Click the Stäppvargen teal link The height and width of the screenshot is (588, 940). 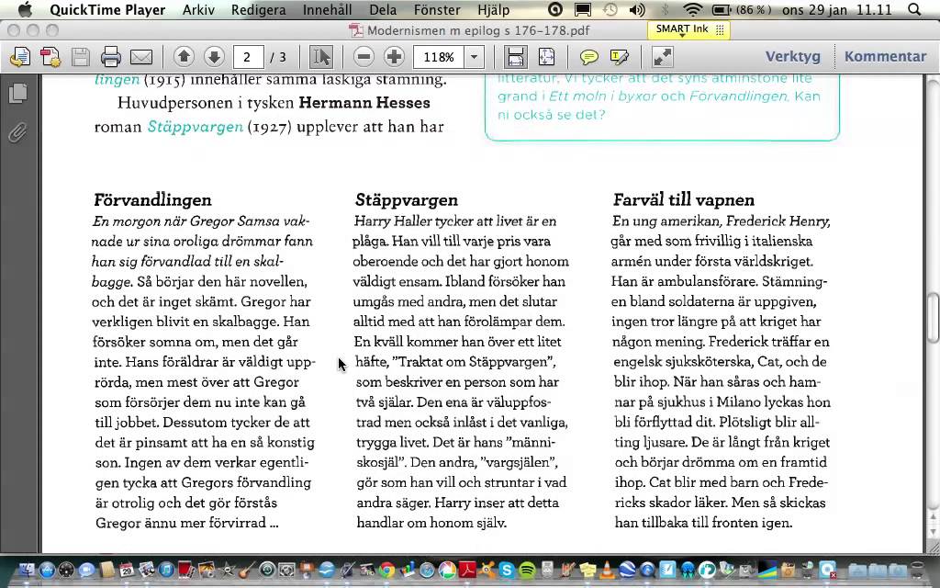pos(196,127)
